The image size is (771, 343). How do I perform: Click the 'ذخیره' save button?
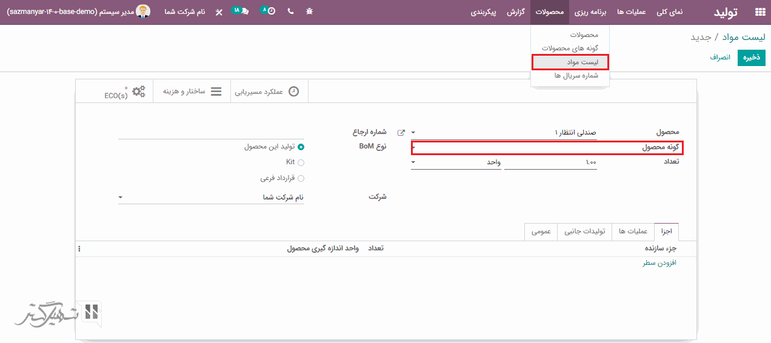tap(751, 58)
